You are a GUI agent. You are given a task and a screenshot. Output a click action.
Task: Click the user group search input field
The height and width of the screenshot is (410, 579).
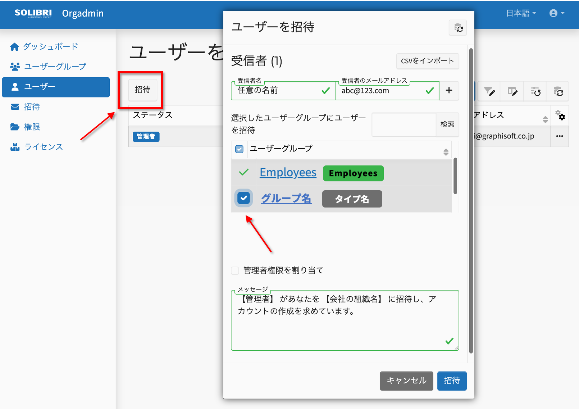pos(404,124)
